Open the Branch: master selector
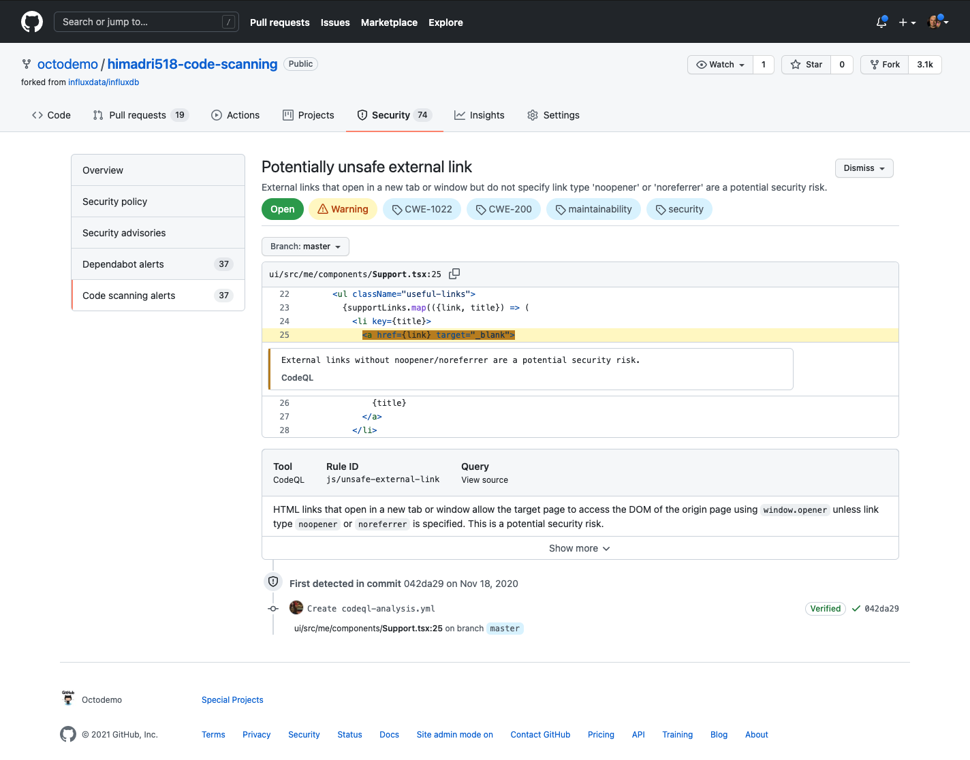The height and width of the screenshot is (760, 970). (305, 247)
